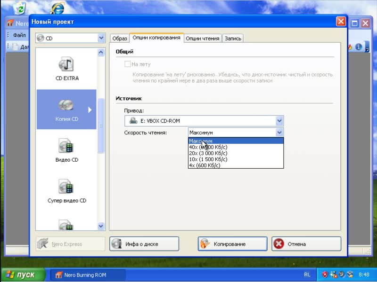This screenshot has height=282, width=377.
Task: Start copying with the Копирование button
Action: coord(232,244)
